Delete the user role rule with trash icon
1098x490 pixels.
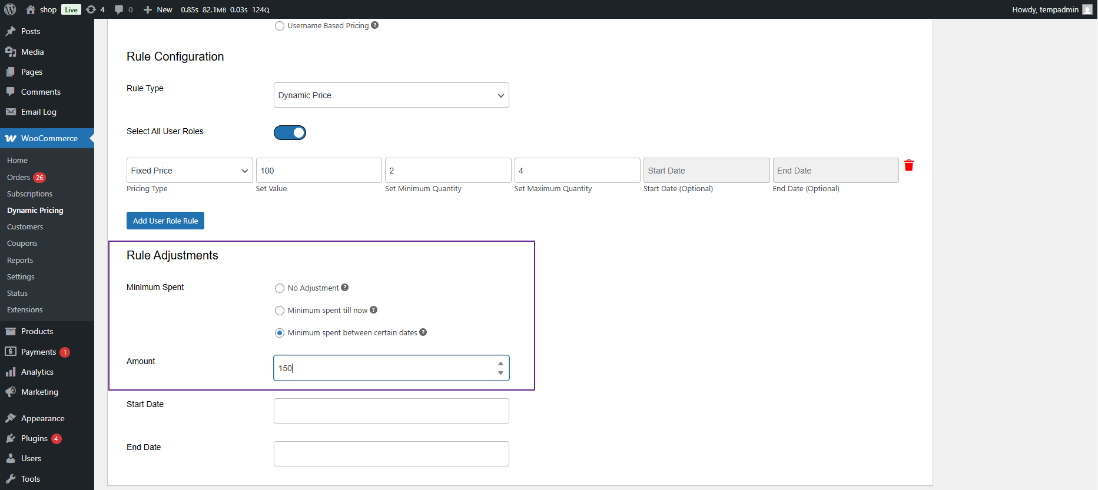(x=908, y=166)
